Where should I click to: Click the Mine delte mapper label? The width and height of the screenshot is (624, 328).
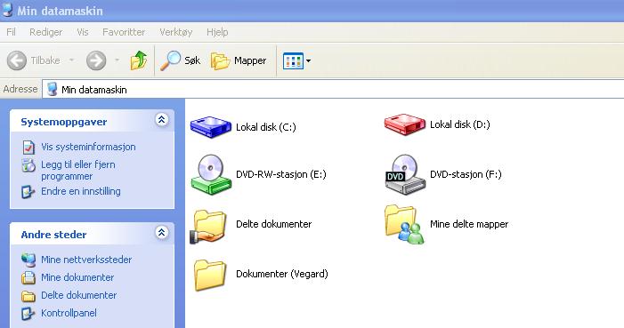pyautogui.click(x=469, y=224)
